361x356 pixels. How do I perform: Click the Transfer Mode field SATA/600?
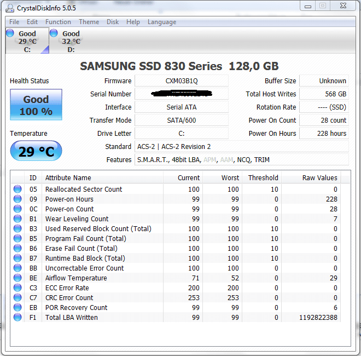pos(182,120)
